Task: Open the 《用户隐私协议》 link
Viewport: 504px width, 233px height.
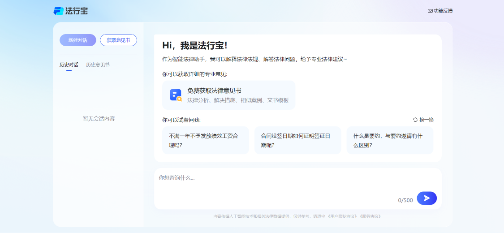Action: click(342, 216)
